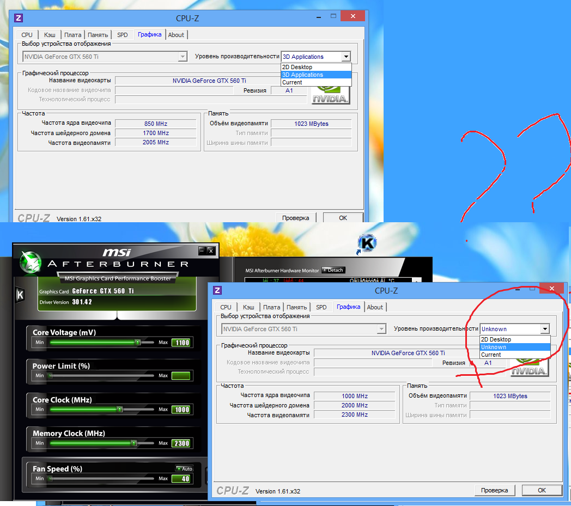Switch to CPU tab in 850 MHz CPU-Z window
This screenshot has width=571, height=506.
(x=27, y=35)
